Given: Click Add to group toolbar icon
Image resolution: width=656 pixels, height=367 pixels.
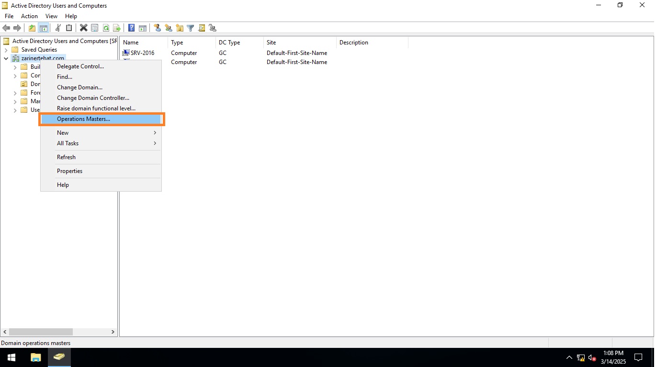Looking at the screenshot, I should tap(213, 28).
